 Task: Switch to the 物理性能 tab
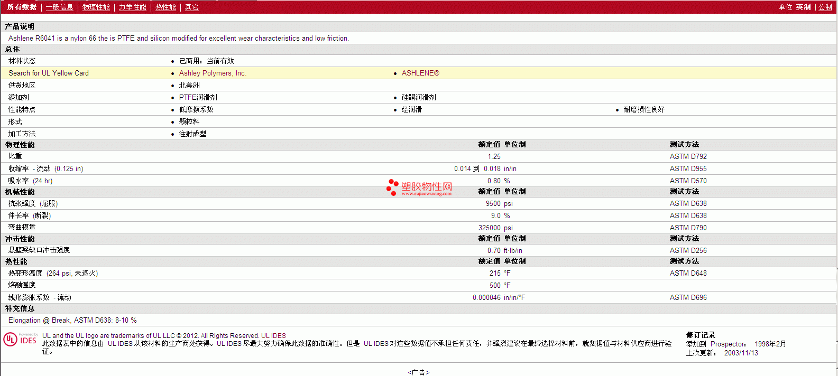(96, 7)
